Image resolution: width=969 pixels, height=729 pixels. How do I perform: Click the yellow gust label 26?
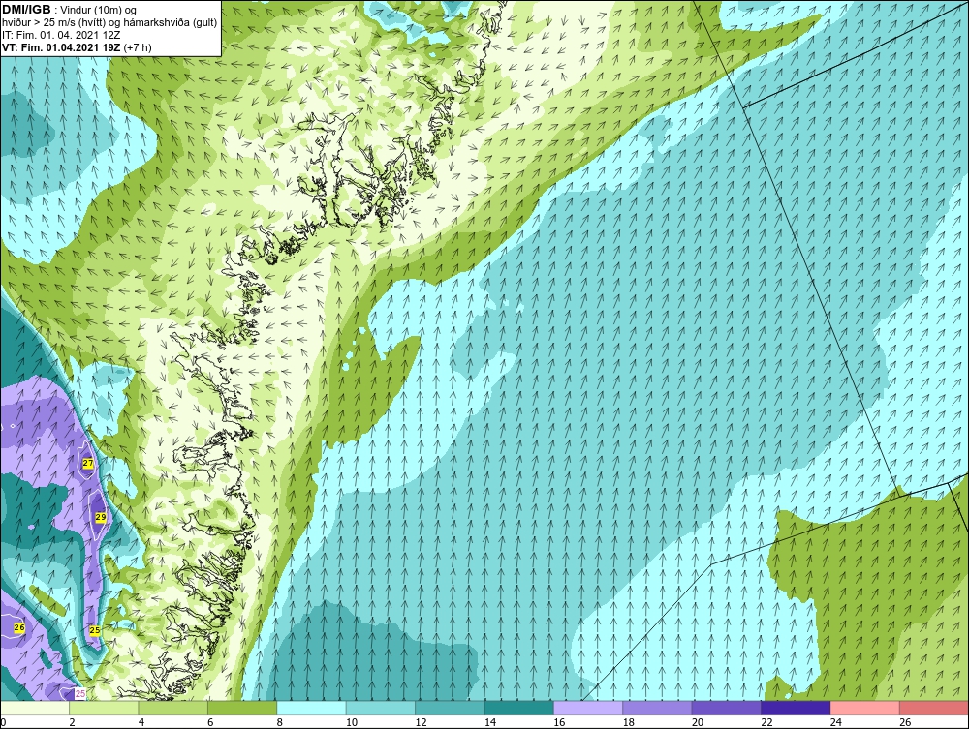pyautogui.click(x=19, y=627)
